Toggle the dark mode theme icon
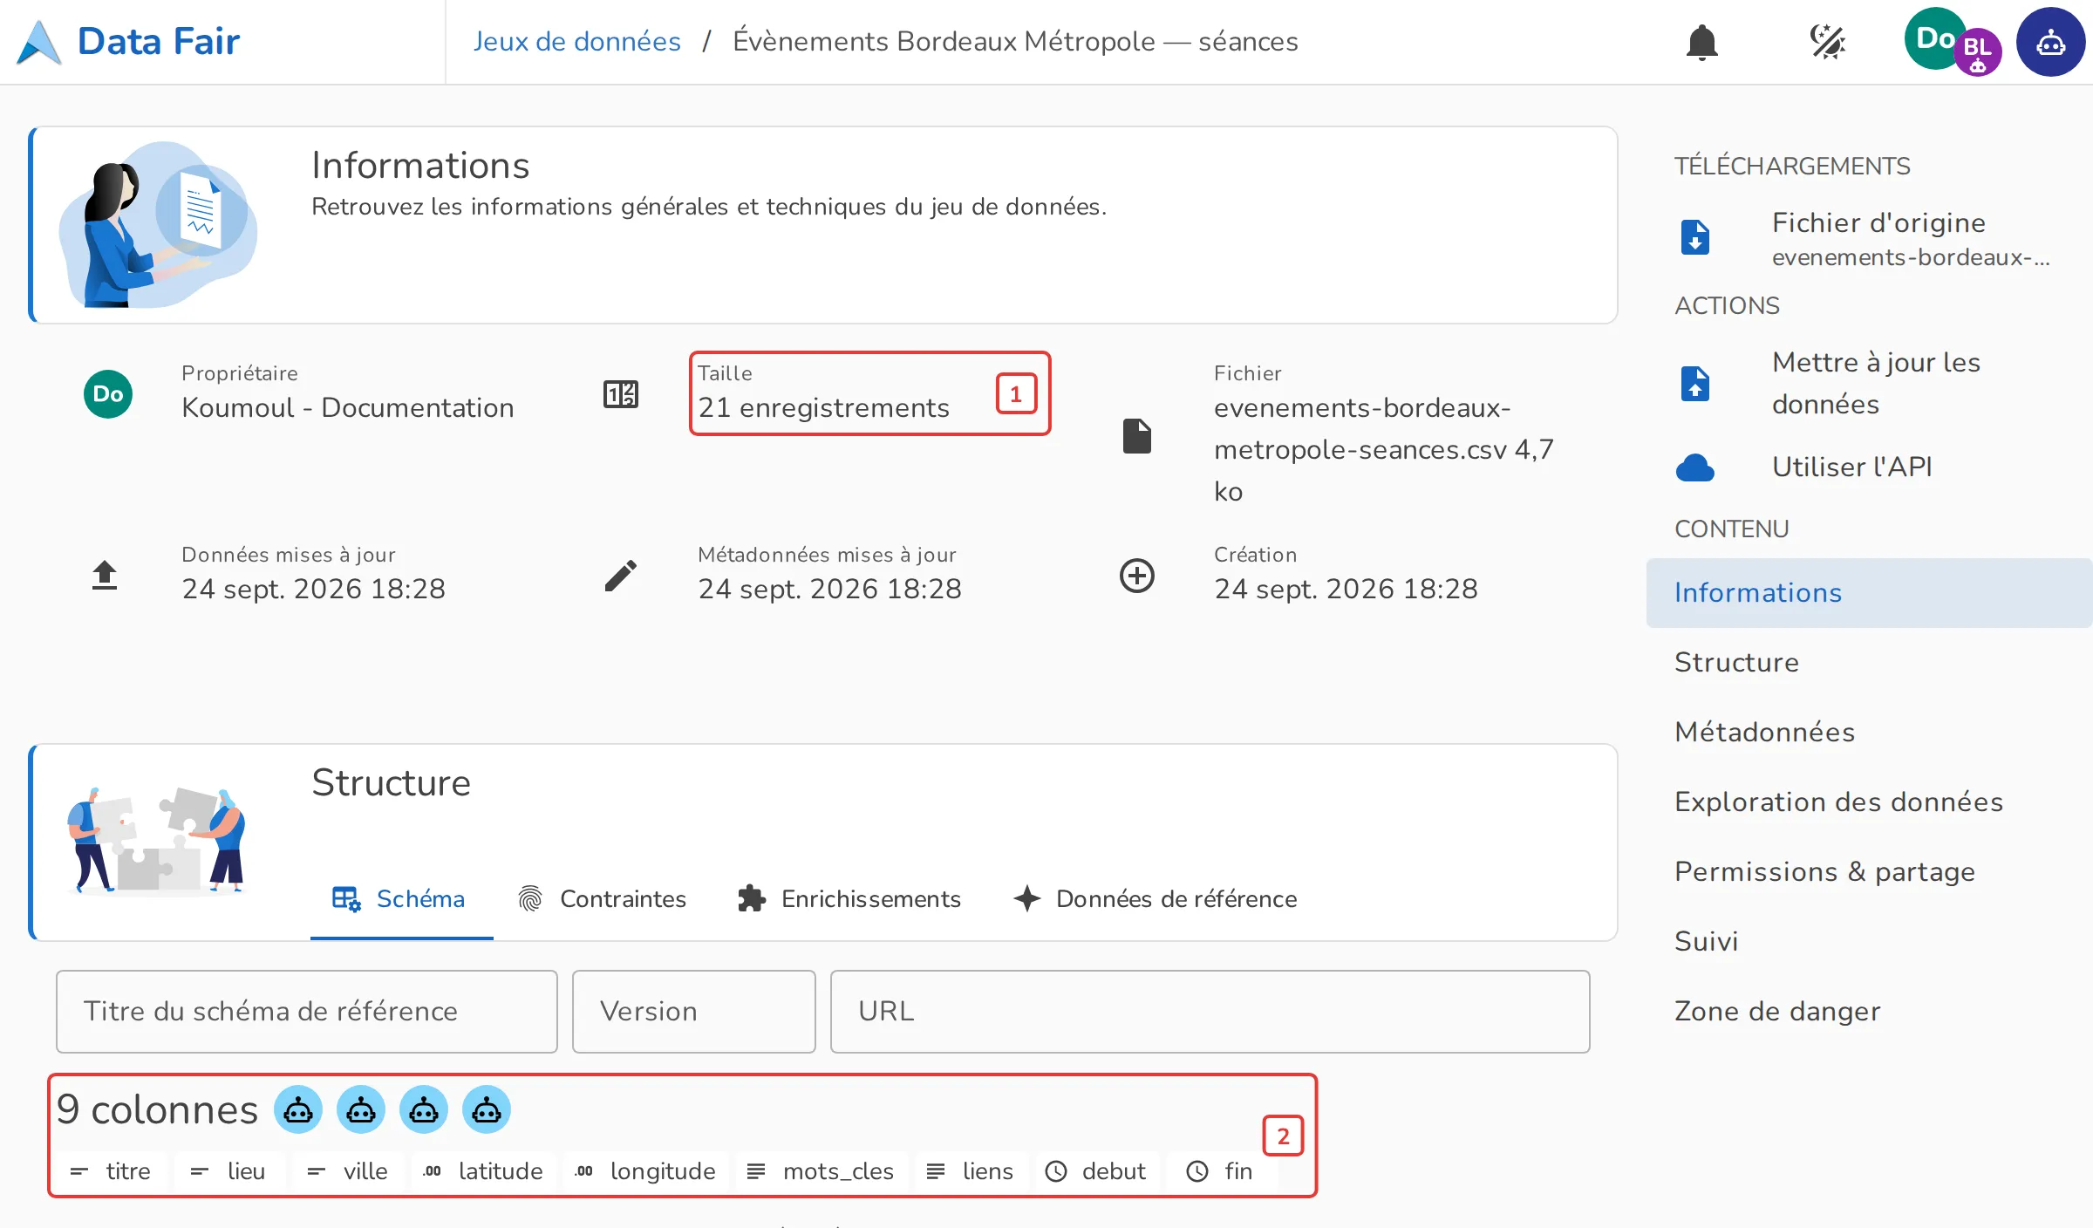Screen dimensions: 2093x1228 [1827, 42]
